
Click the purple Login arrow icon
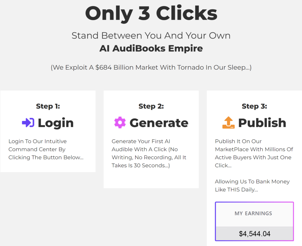click(28, 123)
